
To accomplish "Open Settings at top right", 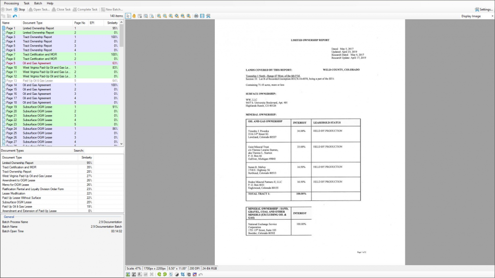I will point(484,9).
